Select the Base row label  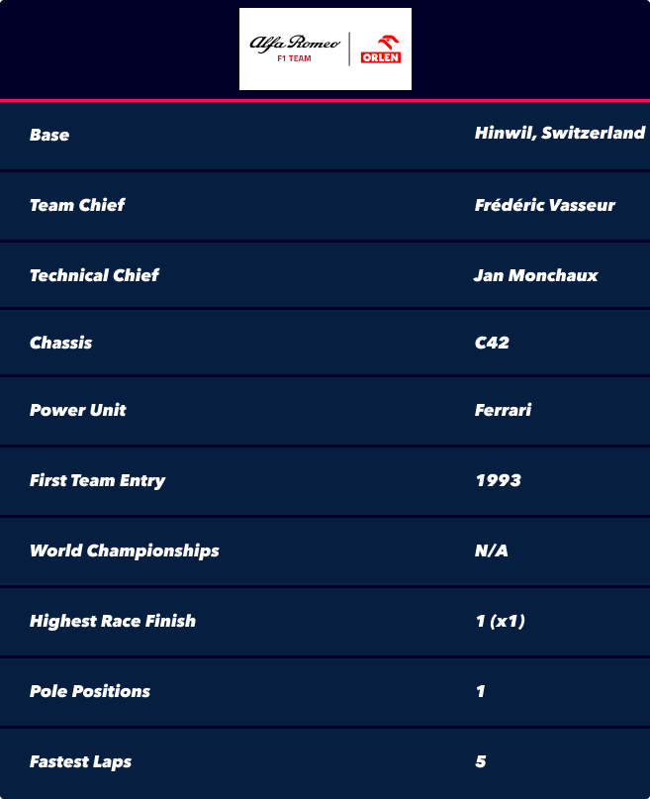pos(49,135)
